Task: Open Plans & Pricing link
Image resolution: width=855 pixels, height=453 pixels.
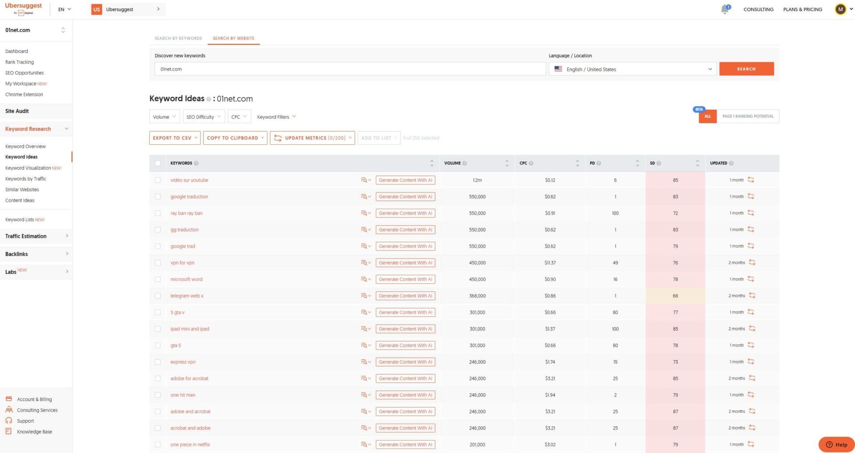Action: click(802, 9)
